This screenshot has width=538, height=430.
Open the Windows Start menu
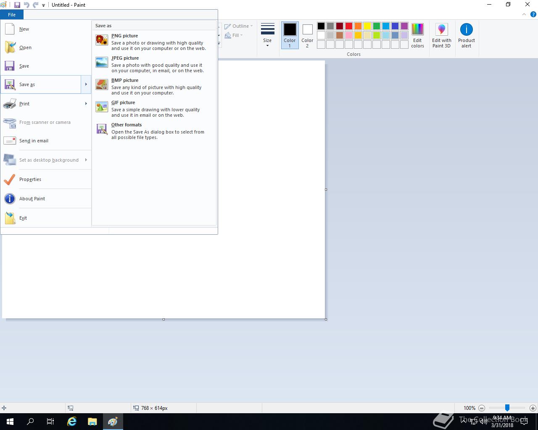click(10, 422)
